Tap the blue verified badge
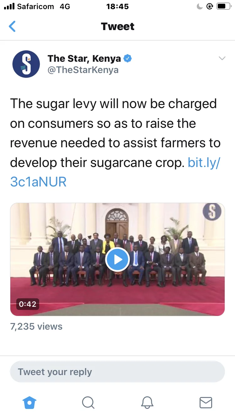 tap(128, 58)
